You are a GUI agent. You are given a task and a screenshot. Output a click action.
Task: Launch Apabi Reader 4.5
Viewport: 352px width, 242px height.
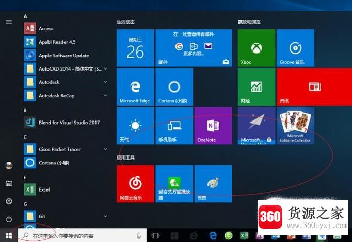tap(65, 42)
